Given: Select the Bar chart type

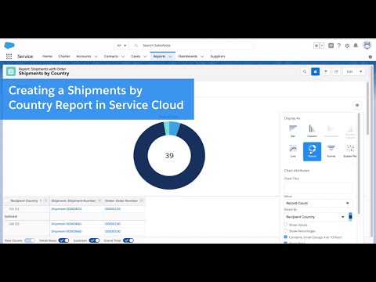Looking at the screenshot, I should 293,131.
